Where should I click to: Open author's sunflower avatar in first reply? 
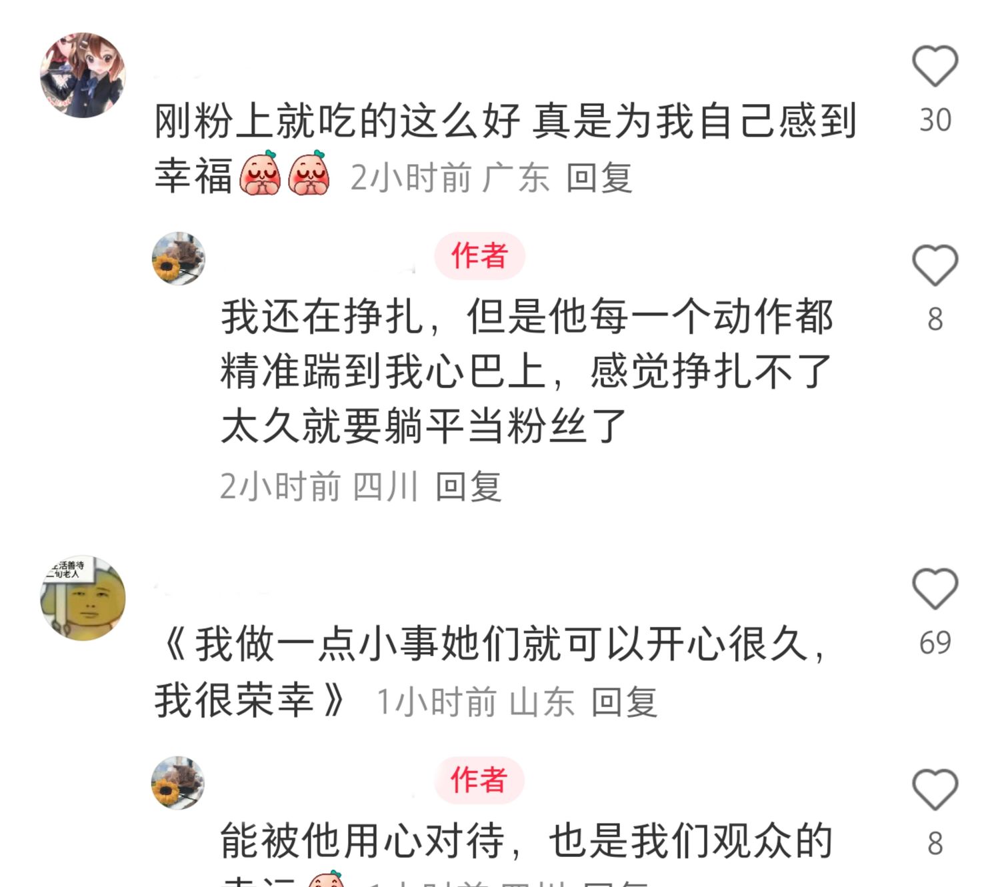coord(179,259)
